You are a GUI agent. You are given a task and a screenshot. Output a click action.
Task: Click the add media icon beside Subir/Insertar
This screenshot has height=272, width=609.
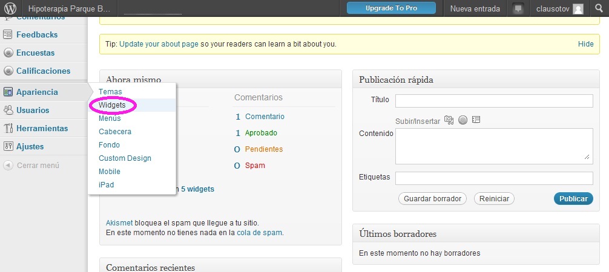click(x=449, y=120)
